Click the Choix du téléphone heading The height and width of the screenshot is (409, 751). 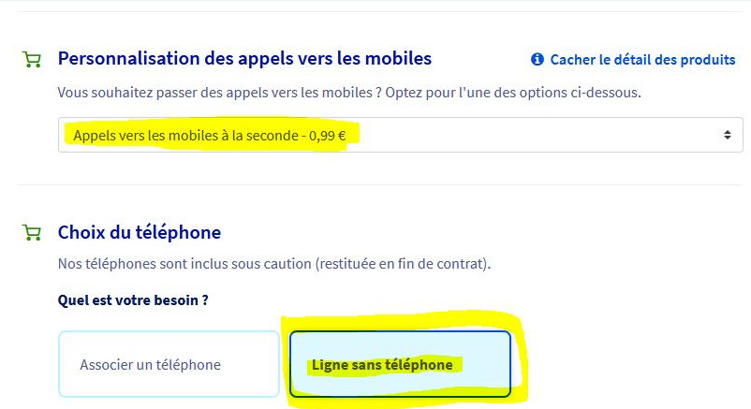tap(140, 232)
